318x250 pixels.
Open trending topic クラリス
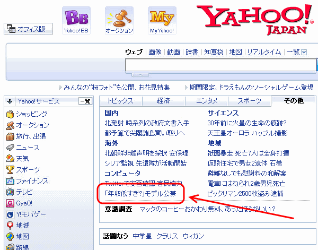[167, 236]
